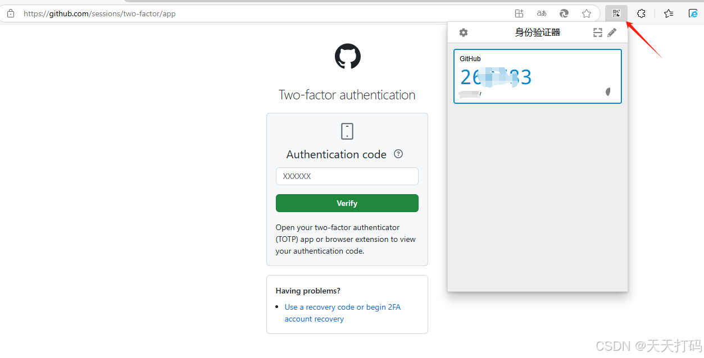Click the site permissions icon in address bar
Image resolution: width=704 pixels, height=358 pixels.
[10, 13]
